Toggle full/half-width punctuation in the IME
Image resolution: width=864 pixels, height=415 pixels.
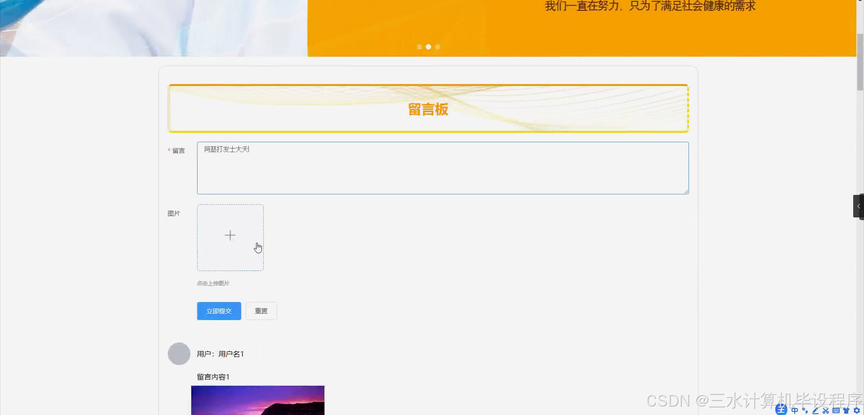(x=805, y=410)
